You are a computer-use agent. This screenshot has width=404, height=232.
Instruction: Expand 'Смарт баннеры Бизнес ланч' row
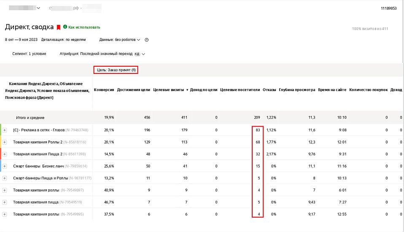coord(5,166)
